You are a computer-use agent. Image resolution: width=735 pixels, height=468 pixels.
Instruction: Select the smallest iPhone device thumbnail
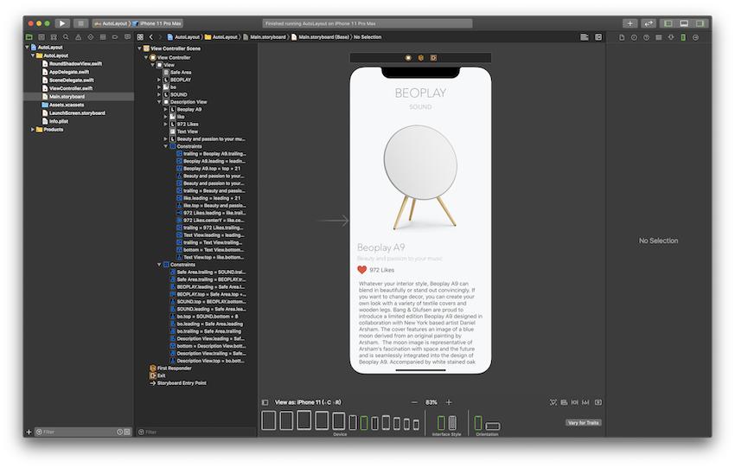pyautogui.click(x=416, y=425)
